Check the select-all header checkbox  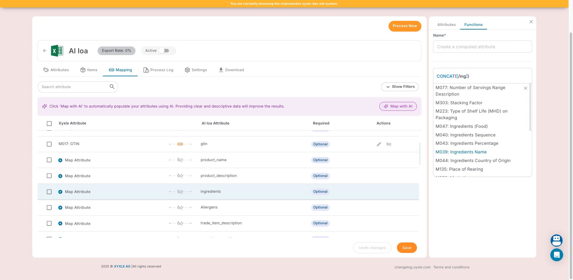pyautogui.click(x=49, y=124)
